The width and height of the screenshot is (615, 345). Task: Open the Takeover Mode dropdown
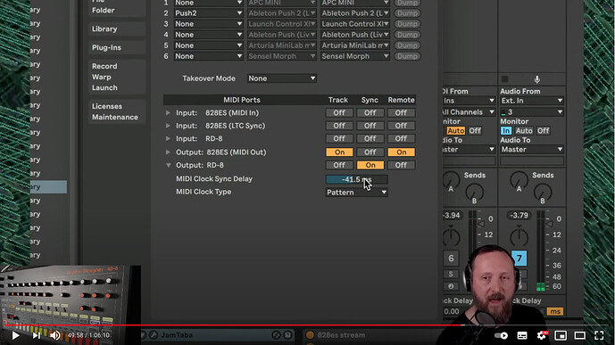[281, 78]
